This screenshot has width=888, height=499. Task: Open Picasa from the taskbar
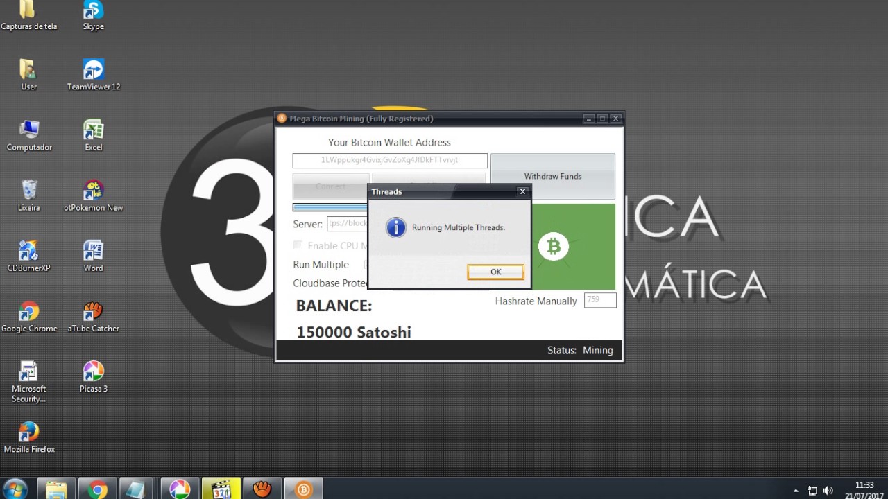click(180, 489)
